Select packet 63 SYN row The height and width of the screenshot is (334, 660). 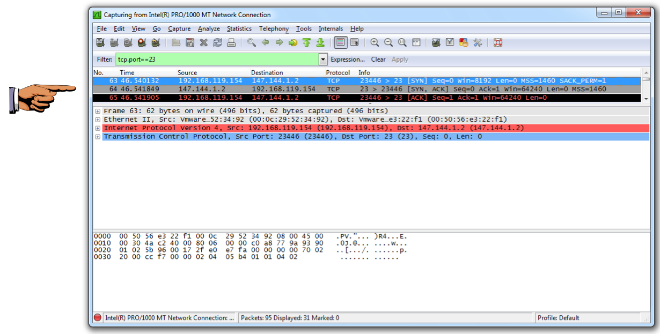(367, 80)
